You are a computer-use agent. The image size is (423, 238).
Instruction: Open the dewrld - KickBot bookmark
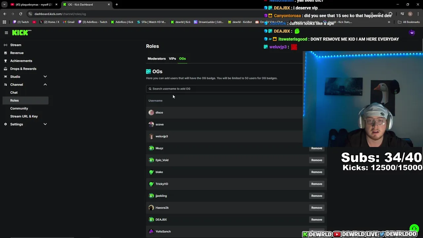tap(240, 22)
